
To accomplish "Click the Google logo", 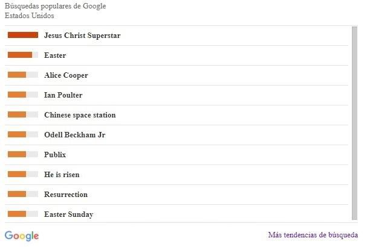I will pyautogui.click(x=22, y=236).
